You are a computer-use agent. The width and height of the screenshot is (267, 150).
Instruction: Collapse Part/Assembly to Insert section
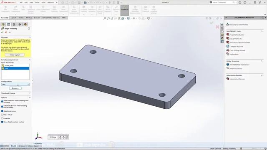coord(30,60)
